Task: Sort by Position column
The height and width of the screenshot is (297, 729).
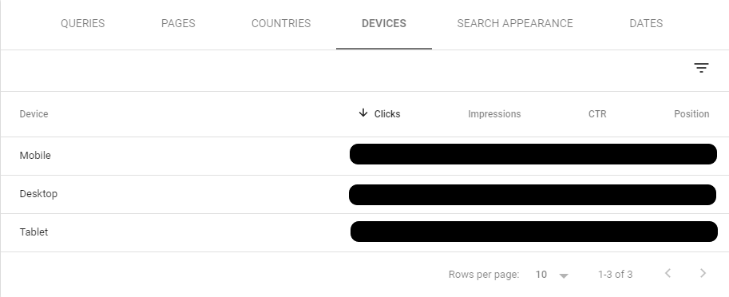Action: click(x=691, y=114)
